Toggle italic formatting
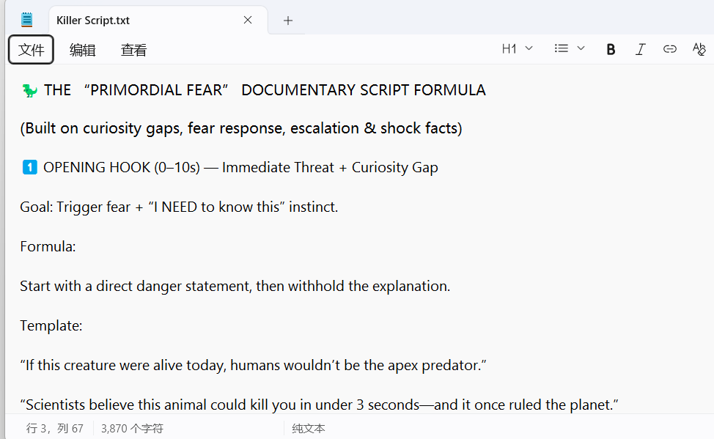The height and width of the screenshot is (439, 714). point(640,49)
